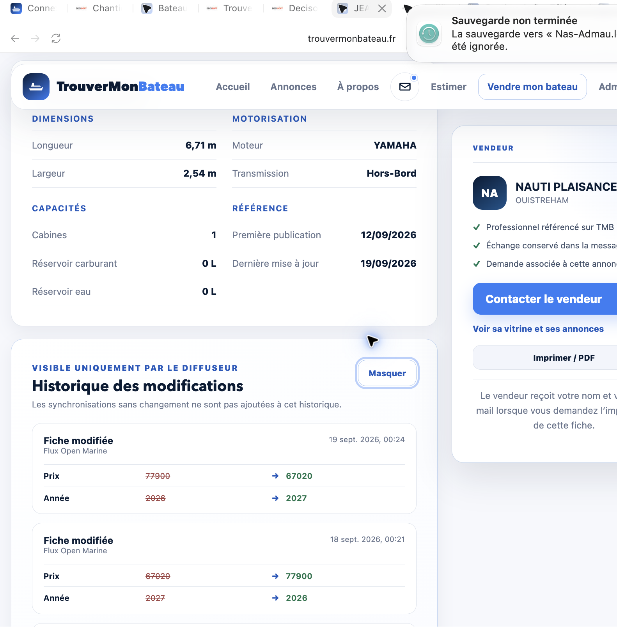The width and height of the screenshot is (617, 627).
Task: Click the Time Machine backup notification icon
Action: click(429, 34)
